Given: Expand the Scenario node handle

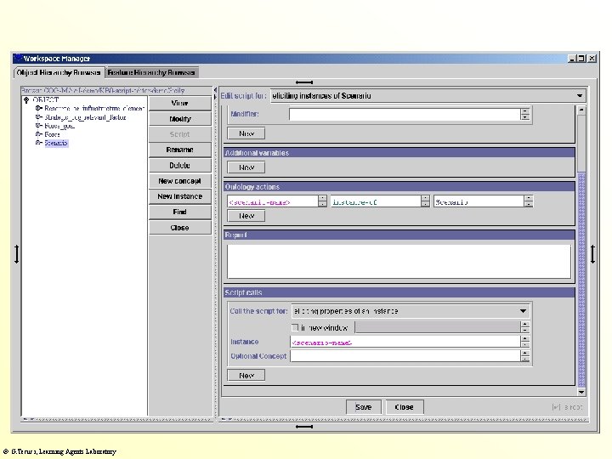Looking at the screenshot, I should coord(38,143).
